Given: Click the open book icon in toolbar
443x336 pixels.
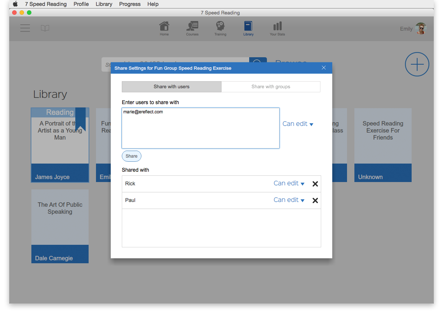Looking at the screenshot, I should [x=45, y=28].
